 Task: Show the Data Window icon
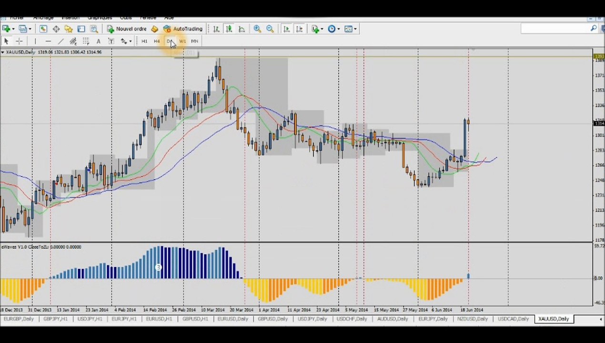56,29
